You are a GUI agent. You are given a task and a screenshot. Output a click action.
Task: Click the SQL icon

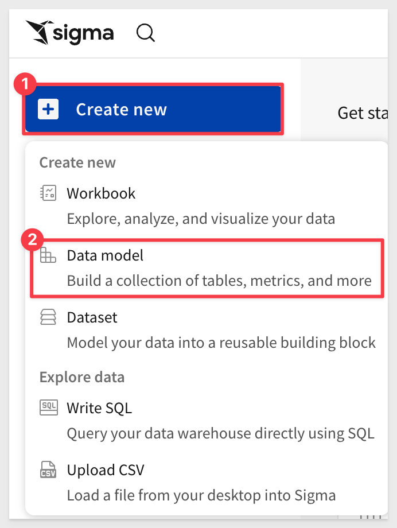49,408
